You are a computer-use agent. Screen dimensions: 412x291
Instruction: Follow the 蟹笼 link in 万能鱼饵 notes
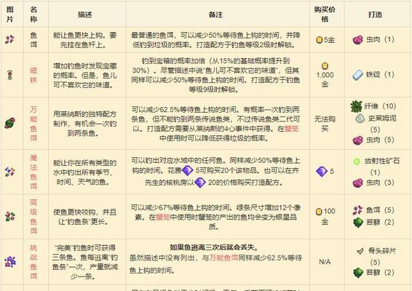tap(292, 129)
